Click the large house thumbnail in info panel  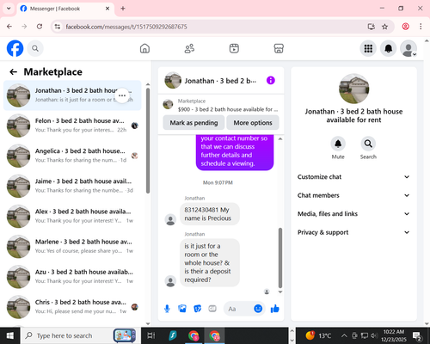(x=353, y=89)
